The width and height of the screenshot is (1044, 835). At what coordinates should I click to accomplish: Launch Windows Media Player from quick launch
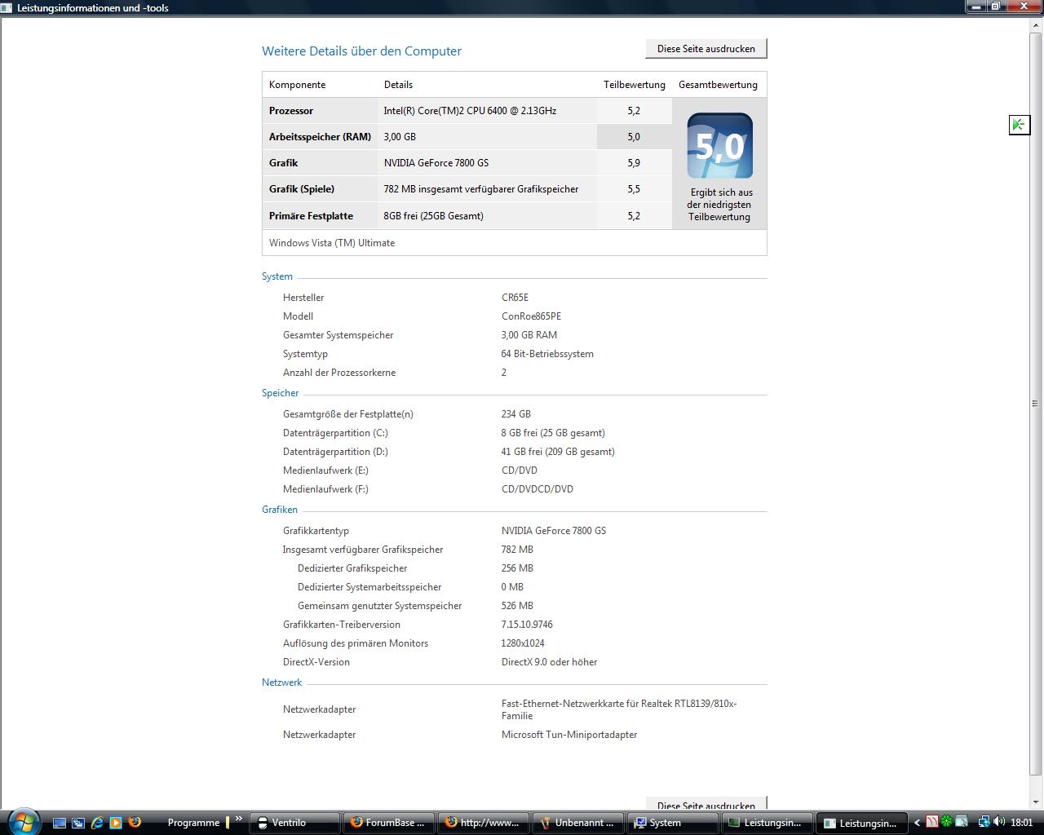tap(116, 823)
